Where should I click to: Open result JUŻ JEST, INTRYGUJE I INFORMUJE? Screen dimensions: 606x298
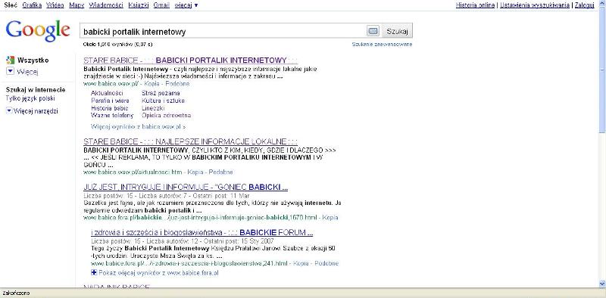coord(186,188)
